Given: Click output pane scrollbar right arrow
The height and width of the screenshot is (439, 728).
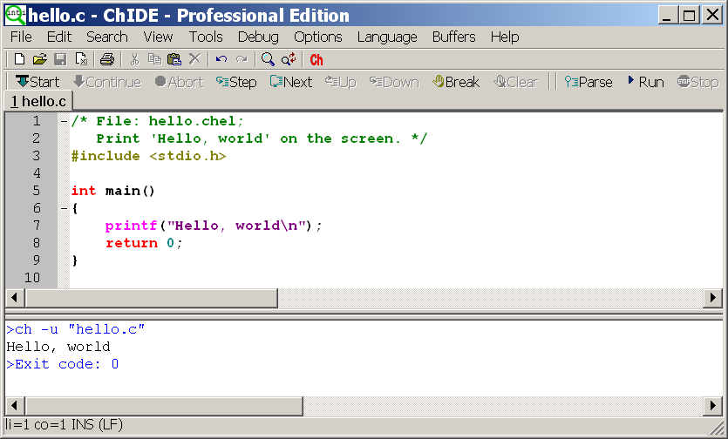Looking at the screenshot, I should (712, 406).
